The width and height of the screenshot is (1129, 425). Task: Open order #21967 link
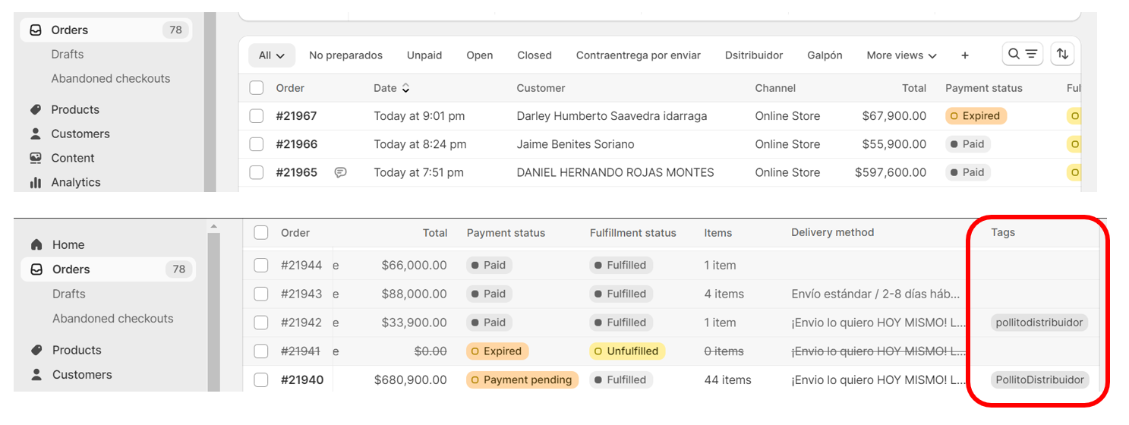tap(296, 116)
